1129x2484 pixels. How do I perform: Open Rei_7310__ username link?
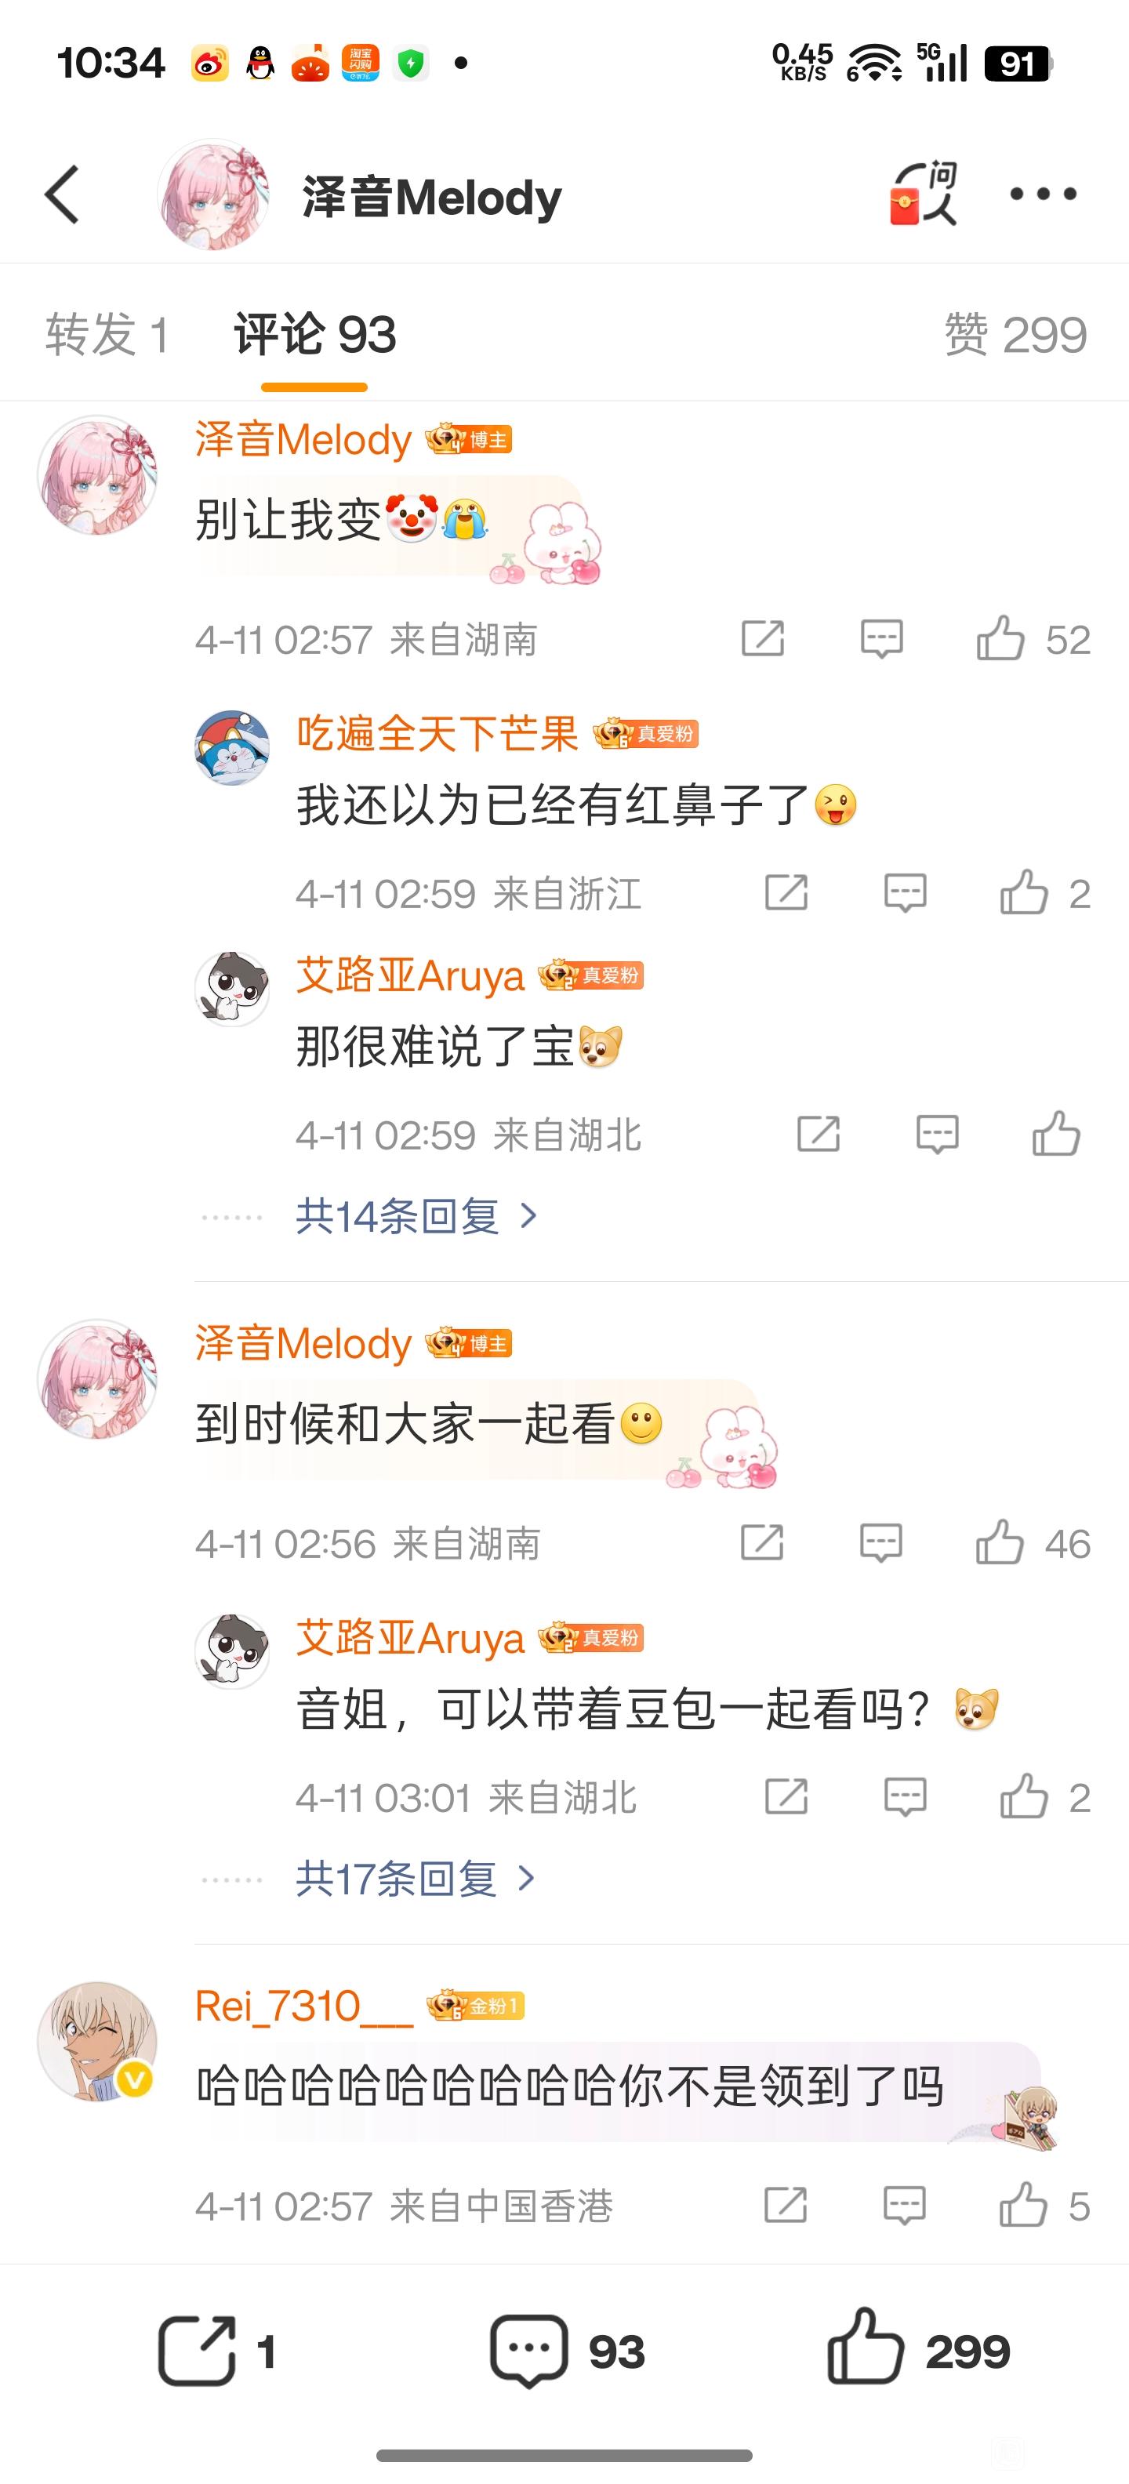tap(303, 2006)
